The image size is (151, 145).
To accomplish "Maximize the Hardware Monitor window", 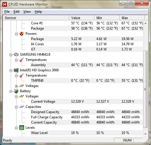I will [x=131, y=3].
